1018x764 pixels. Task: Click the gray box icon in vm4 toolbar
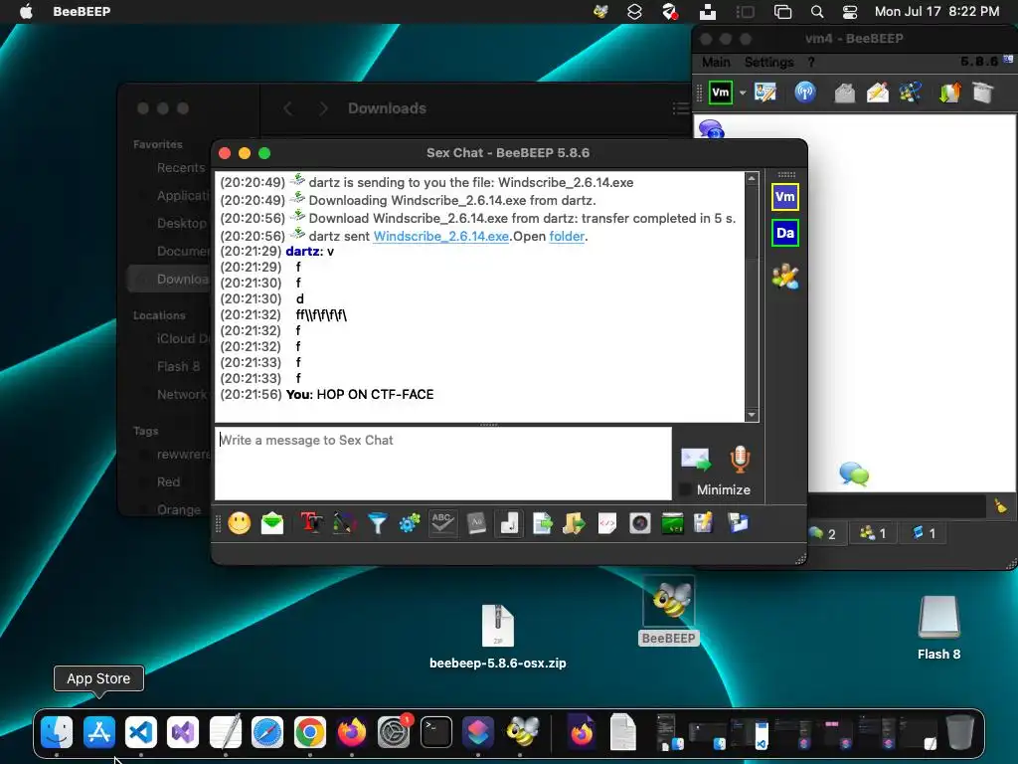pos(983,93)
